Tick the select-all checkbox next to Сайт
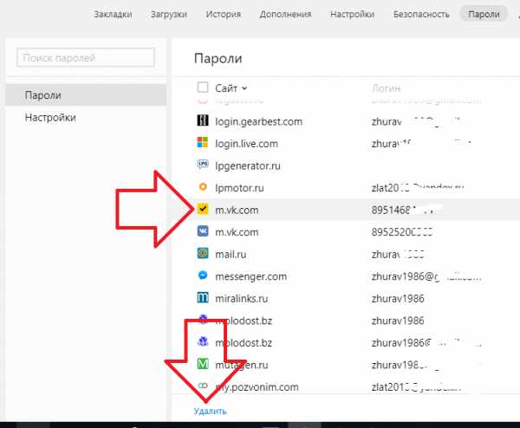The height and width of the screenshot is (428, 520). 203,88
